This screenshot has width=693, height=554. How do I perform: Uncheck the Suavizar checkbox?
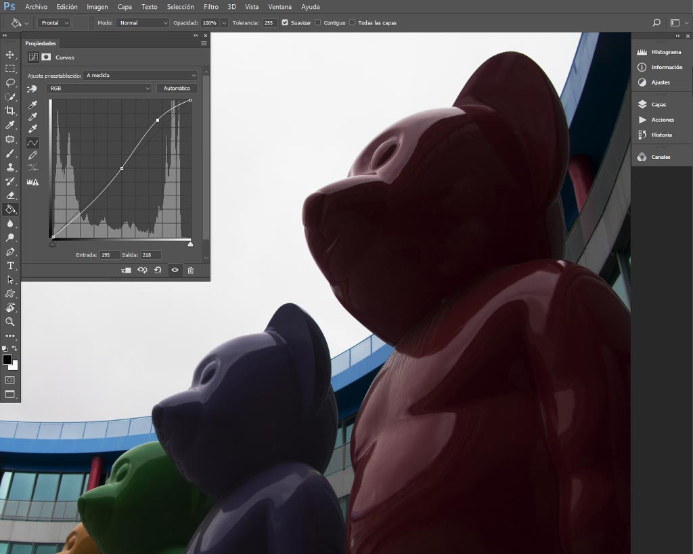[x=285, y=22]
